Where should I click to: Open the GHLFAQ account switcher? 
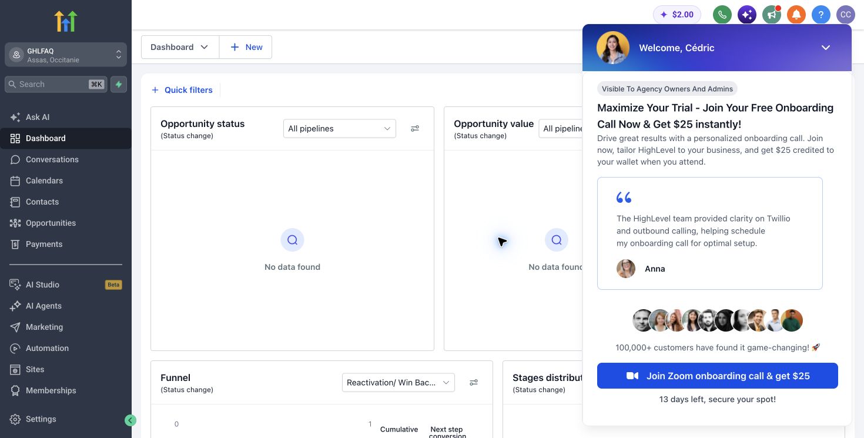click(x=66, y=55)
